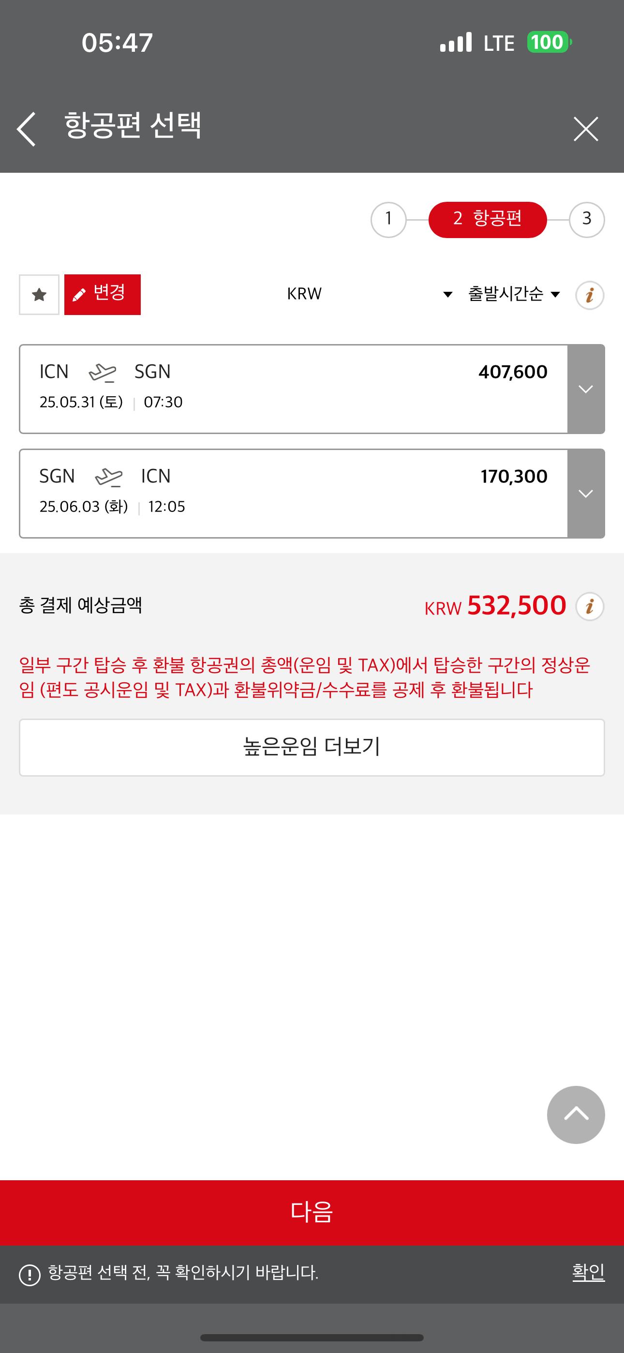Go to step 3 in progress indicator

point(587,220)
